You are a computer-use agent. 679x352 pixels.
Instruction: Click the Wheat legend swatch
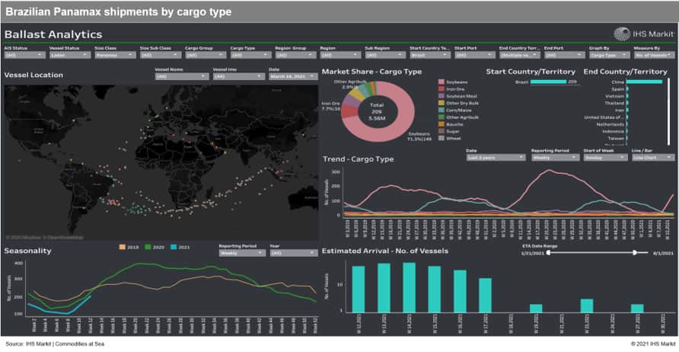pos(442,138)
